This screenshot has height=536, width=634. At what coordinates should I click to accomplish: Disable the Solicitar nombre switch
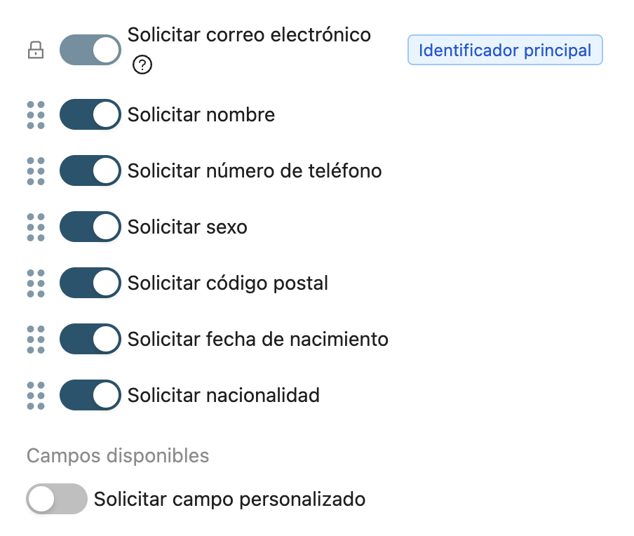pos(90,114)
